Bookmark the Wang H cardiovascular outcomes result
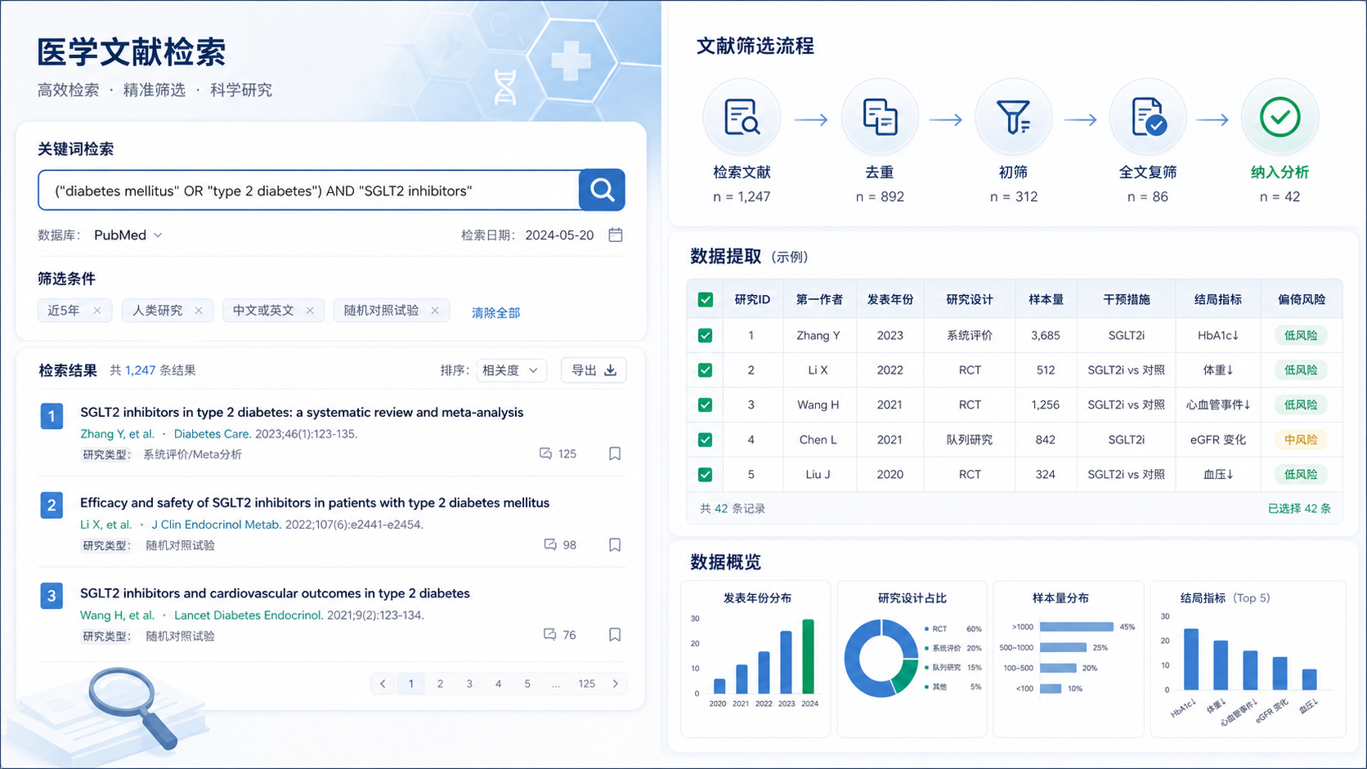The height and width of the screenshot is (769, 1367). point(615,635)
